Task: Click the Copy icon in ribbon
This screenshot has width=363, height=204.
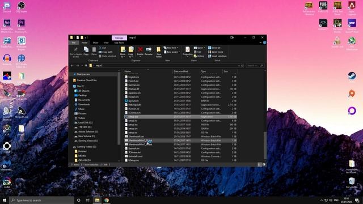Action: pos(86,51)
